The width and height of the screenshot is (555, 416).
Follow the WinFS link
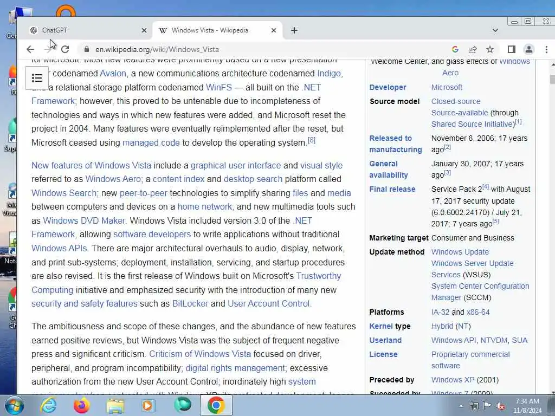point(219,87)
